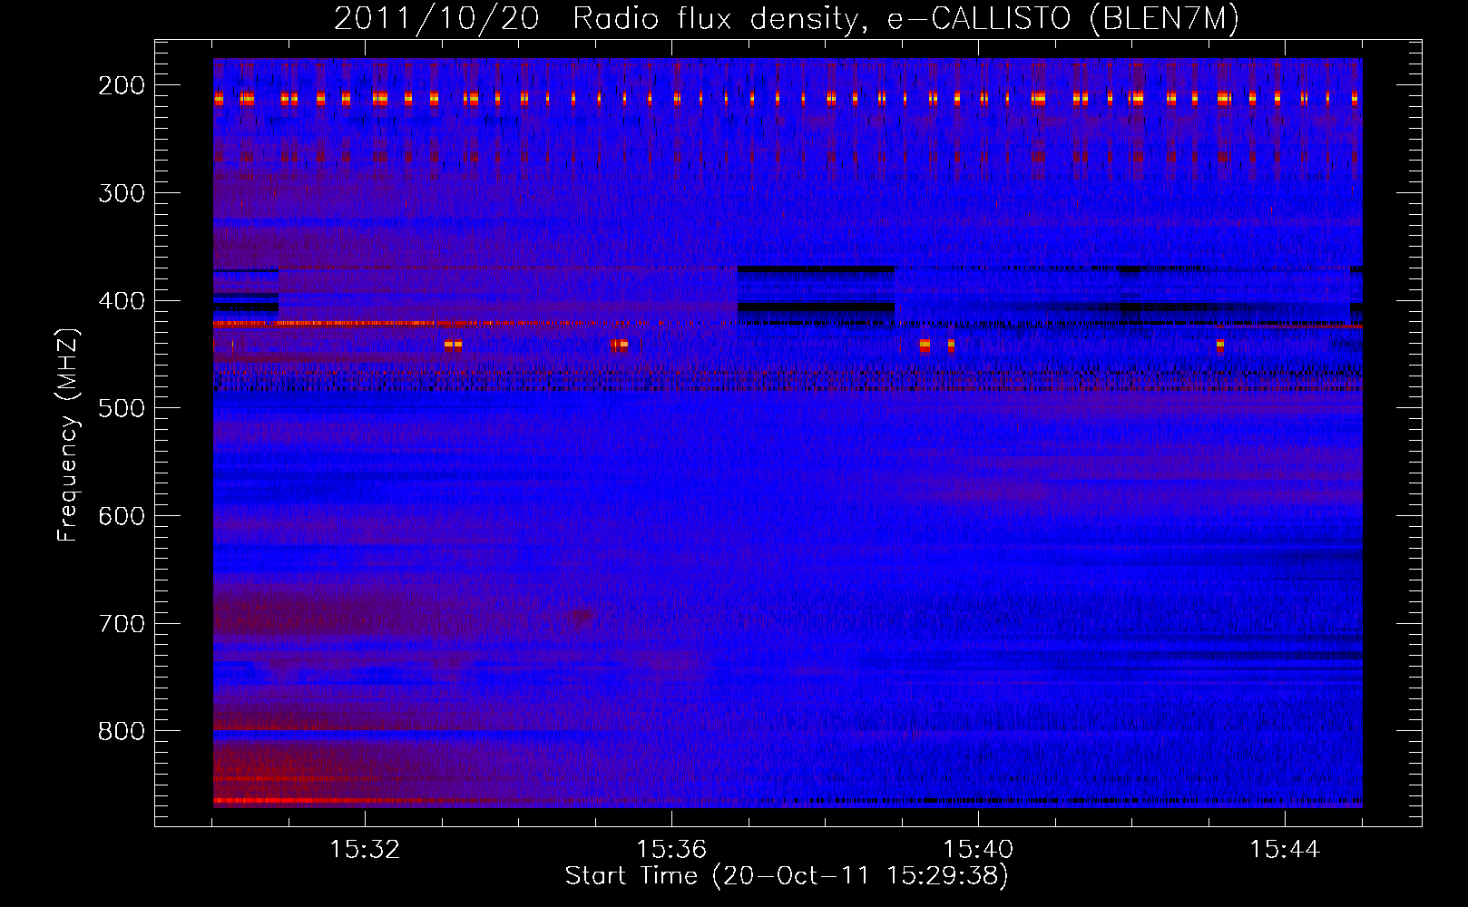The image size is (1468, 907).
Task: Click the 15:40 time tick label
Action: pyautogui.click(x=978, y=849)
